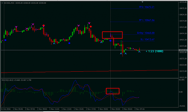Click the 2 Nov 03:01 time label
188x112 pixels.
pos(115,109)
